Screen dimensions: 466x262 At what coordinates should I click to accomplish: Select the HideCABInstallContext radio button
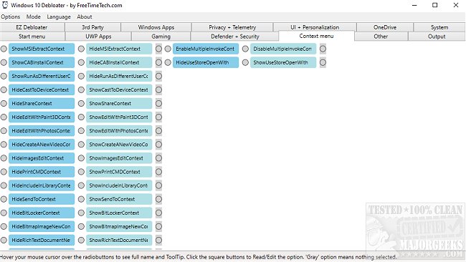click(x=81, y=62)
